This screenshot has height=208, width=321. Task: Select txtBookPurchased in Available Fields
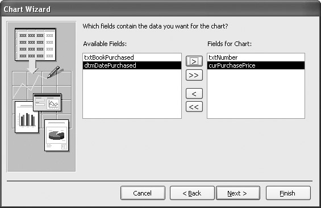point(132,57)
